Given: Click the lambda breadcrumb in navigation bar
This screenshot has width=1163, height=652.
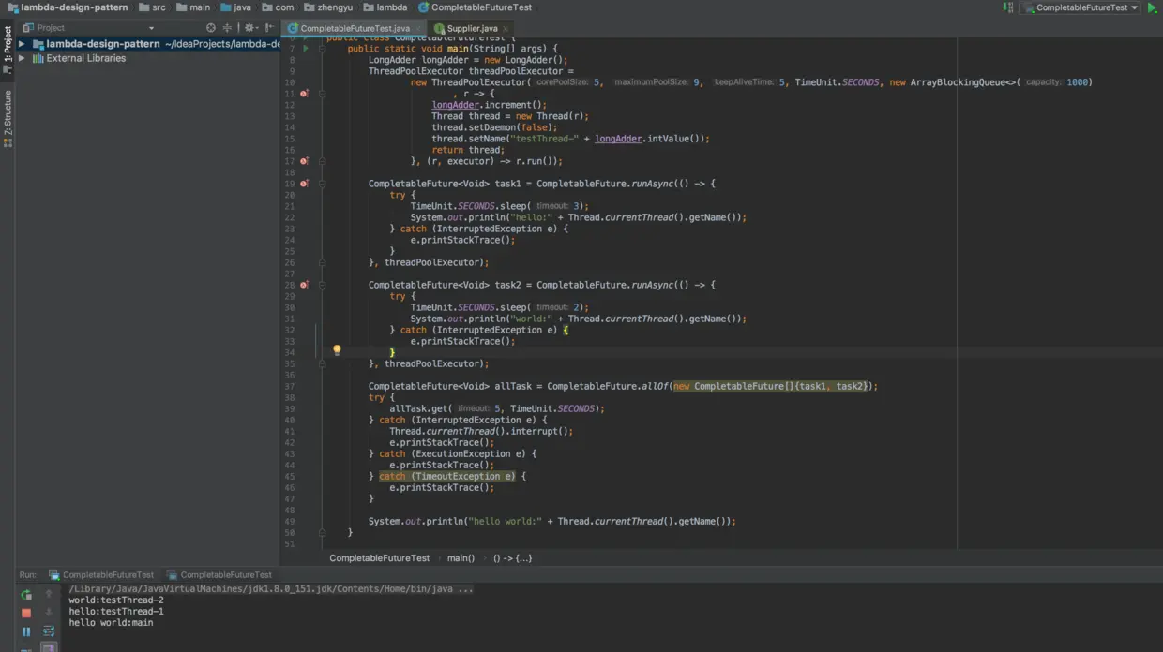Looking at the screenshot, I should [385, 7].
